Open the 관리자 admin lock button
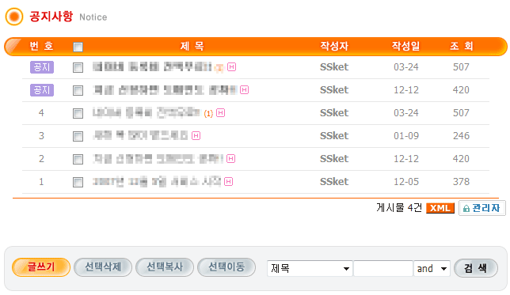510x295 pixels. (482, 208)
